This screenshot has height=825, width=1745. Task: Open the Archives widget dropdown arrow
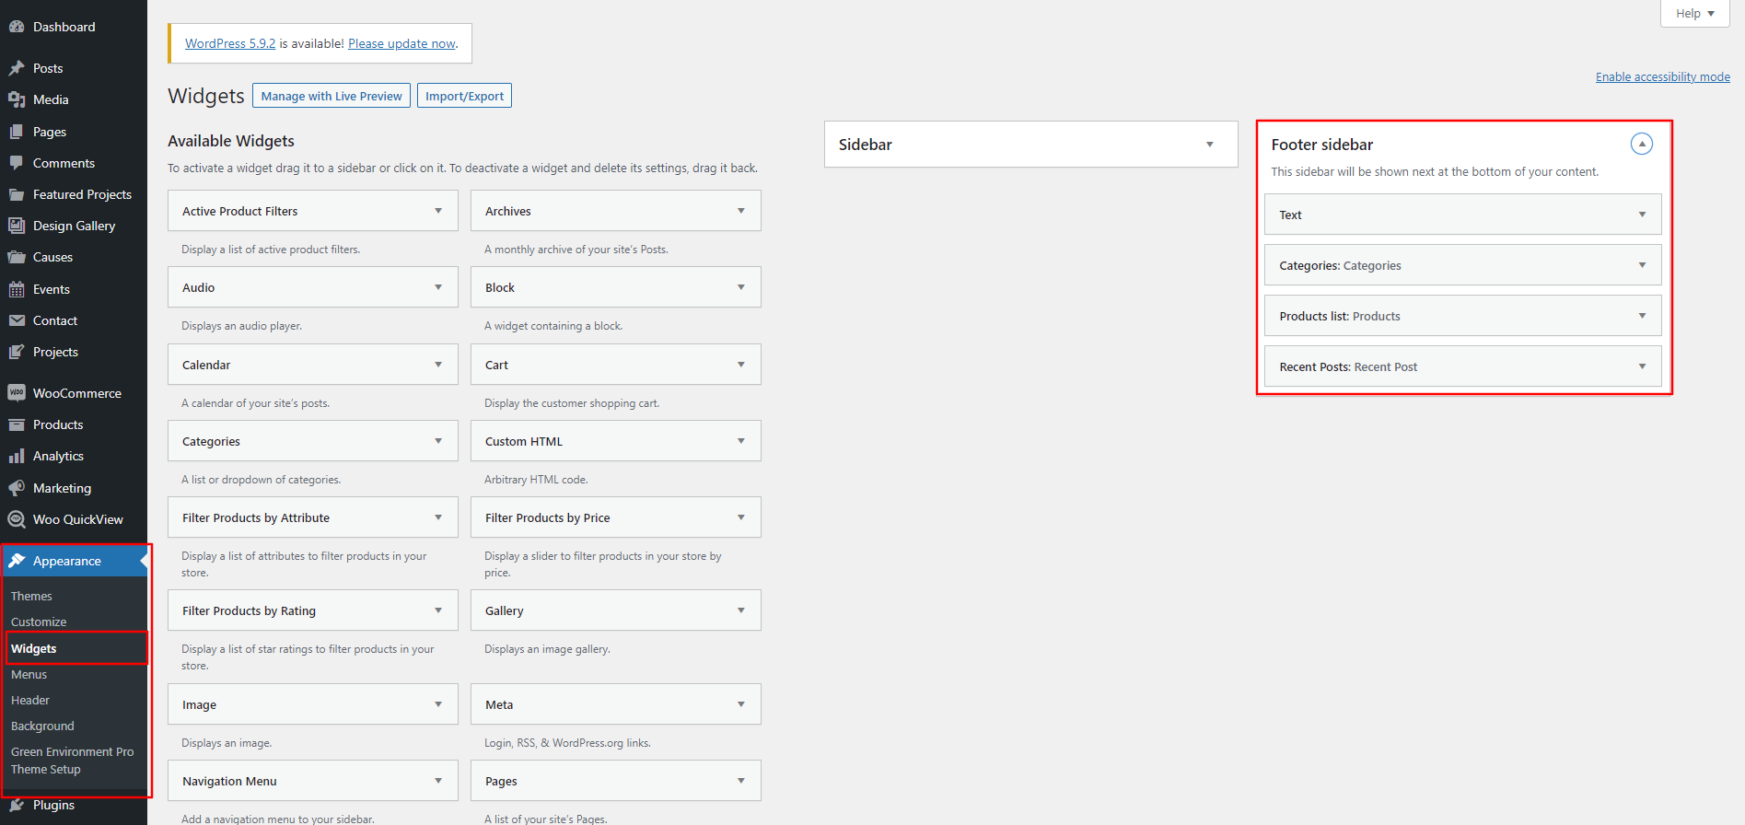pos(740,211)
